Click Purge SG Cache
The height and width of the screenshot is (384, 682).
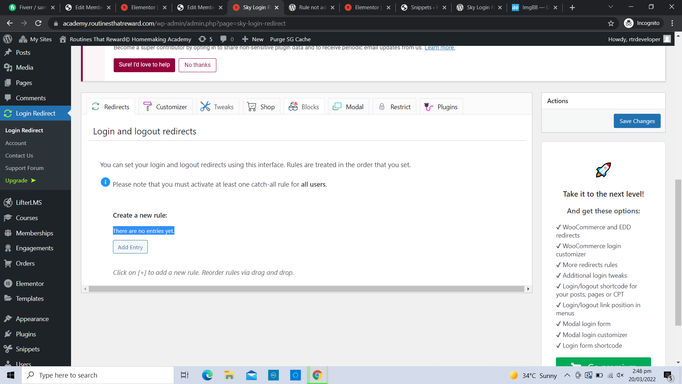pos(290,39)
